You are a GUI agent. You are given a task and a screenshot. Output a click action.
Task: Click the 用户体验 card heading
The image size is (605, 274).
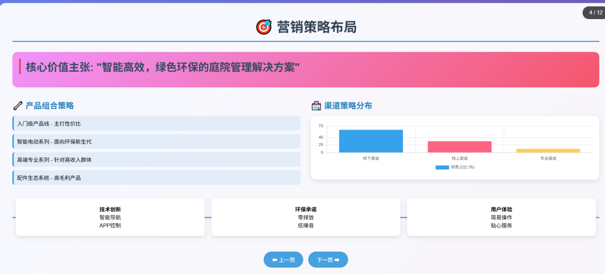pyautogui.click(x=501, y=209)
